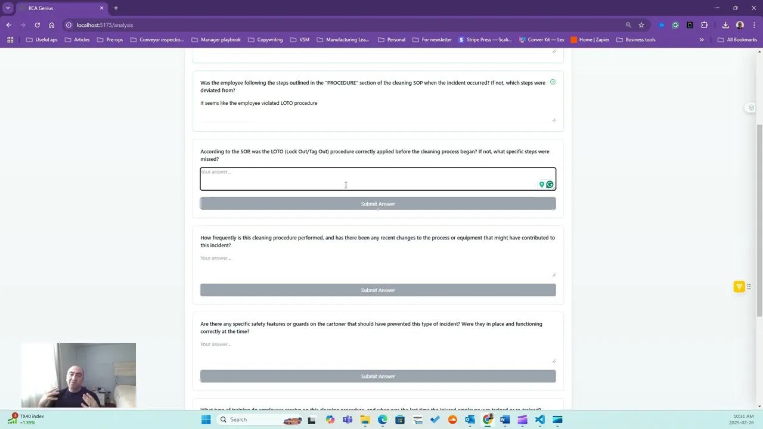This screenshot has width=763, height=429.
Task: Click the LOTO question answer text box
Action: [378, 179]
